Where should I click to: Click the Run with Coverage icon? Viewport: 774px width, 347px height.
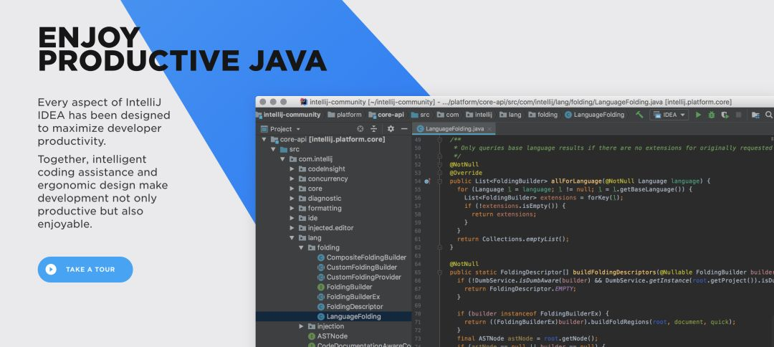pyautogui.click(x=725, y=115)
